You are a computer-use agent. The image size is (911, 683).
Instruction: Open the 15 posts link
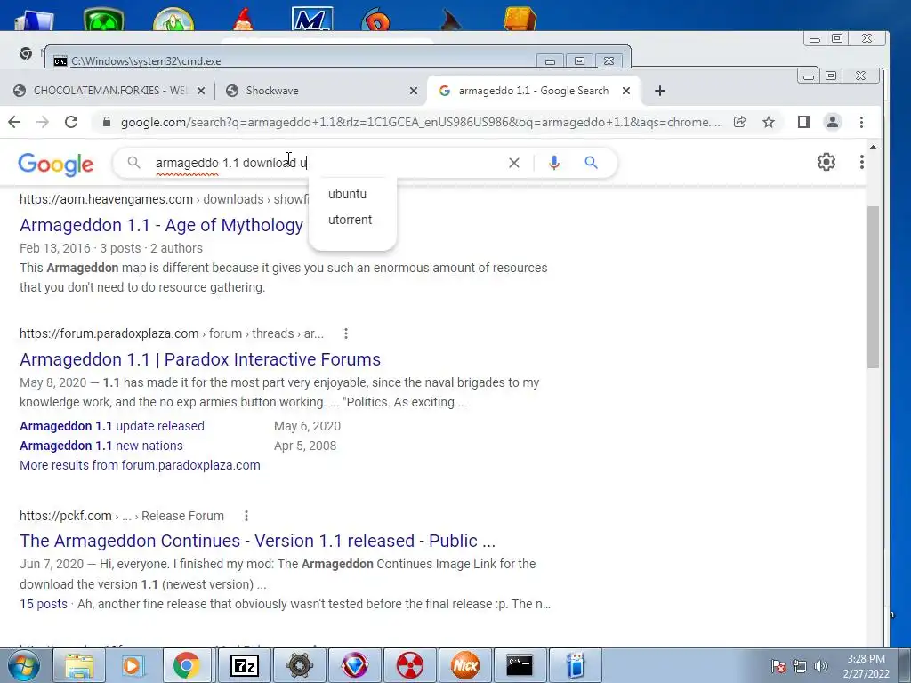[x=44, y=604]
